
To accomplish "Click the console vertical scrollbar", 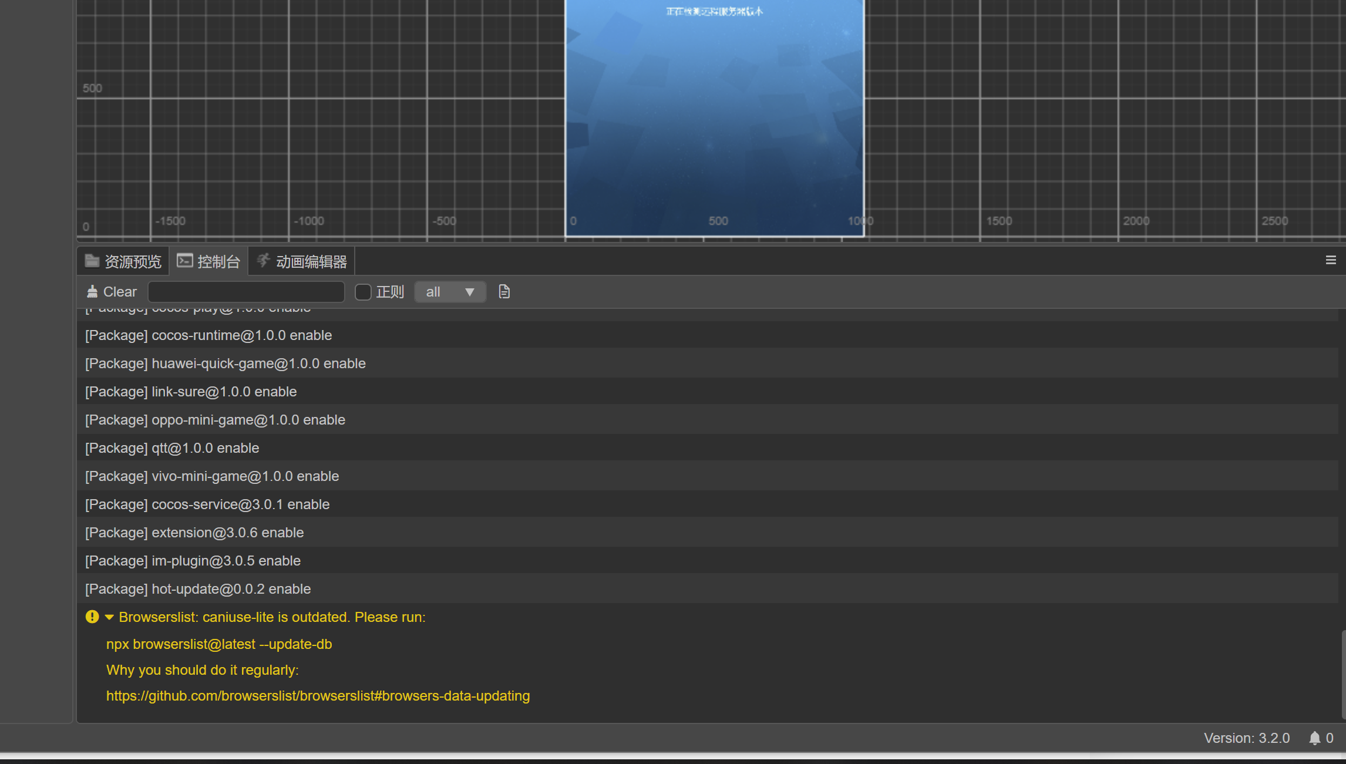I will pos(1342,675).
